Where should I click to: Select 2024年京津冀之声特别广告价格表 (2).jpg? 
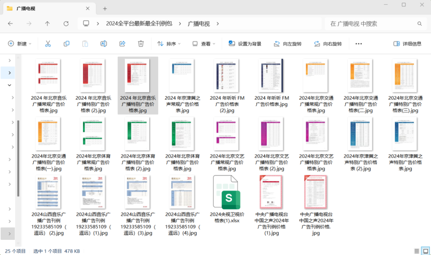pos(361,144)
